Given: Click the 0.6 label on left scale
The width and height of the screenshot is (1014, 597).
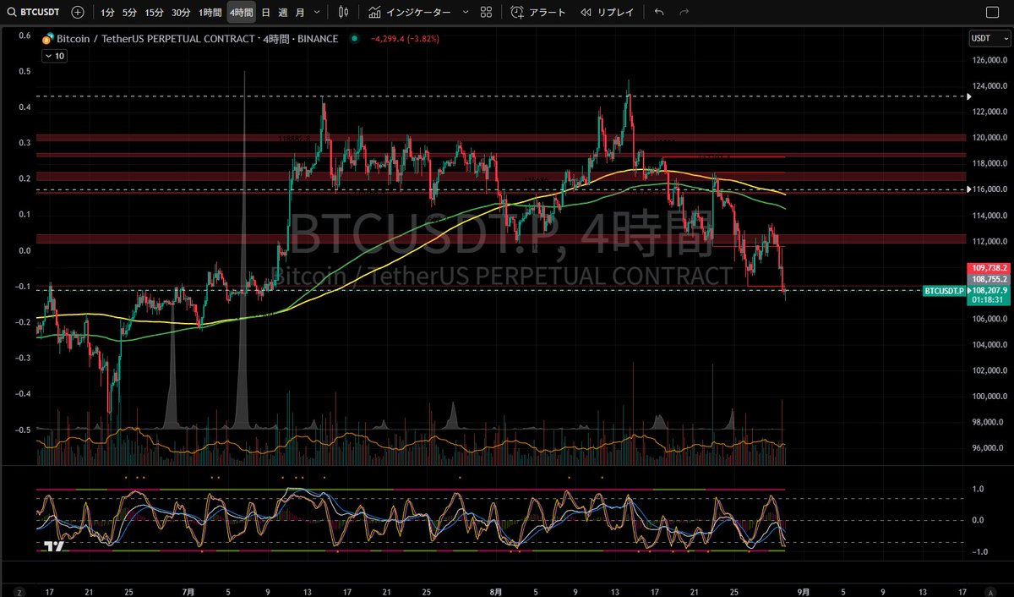Looking at the screenshot, I should coord(25,36).
